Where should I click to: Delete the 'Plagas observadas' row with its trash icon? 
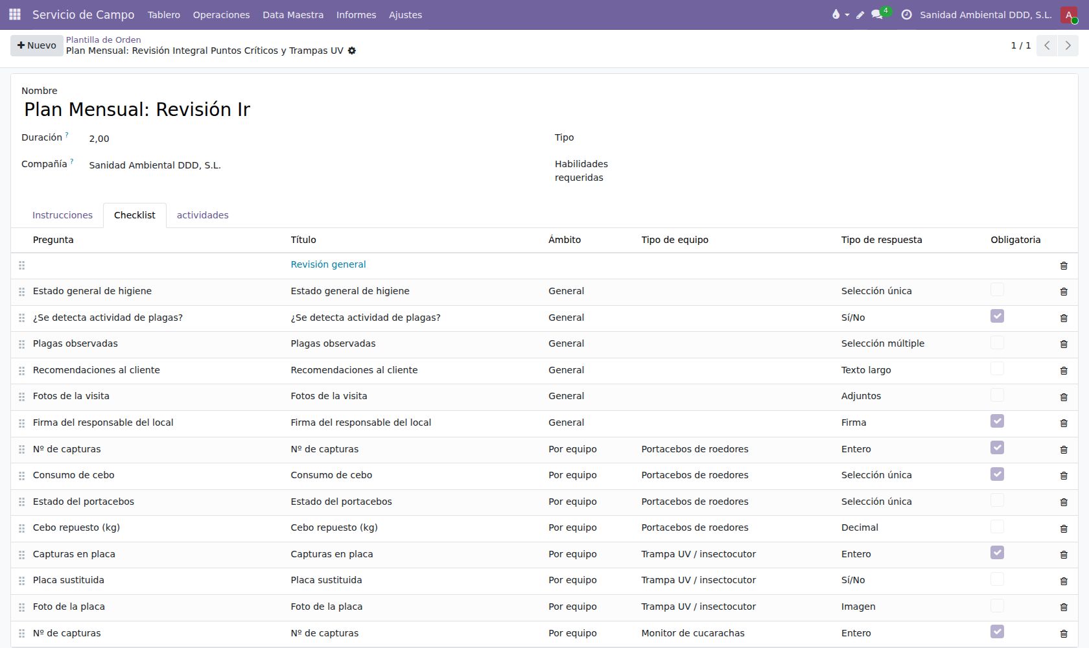click(x=1063, y=344)
